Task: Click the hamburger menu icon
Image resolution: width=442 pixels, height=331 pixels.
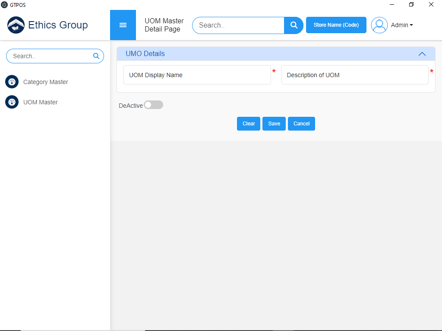Action: point(123,25)
